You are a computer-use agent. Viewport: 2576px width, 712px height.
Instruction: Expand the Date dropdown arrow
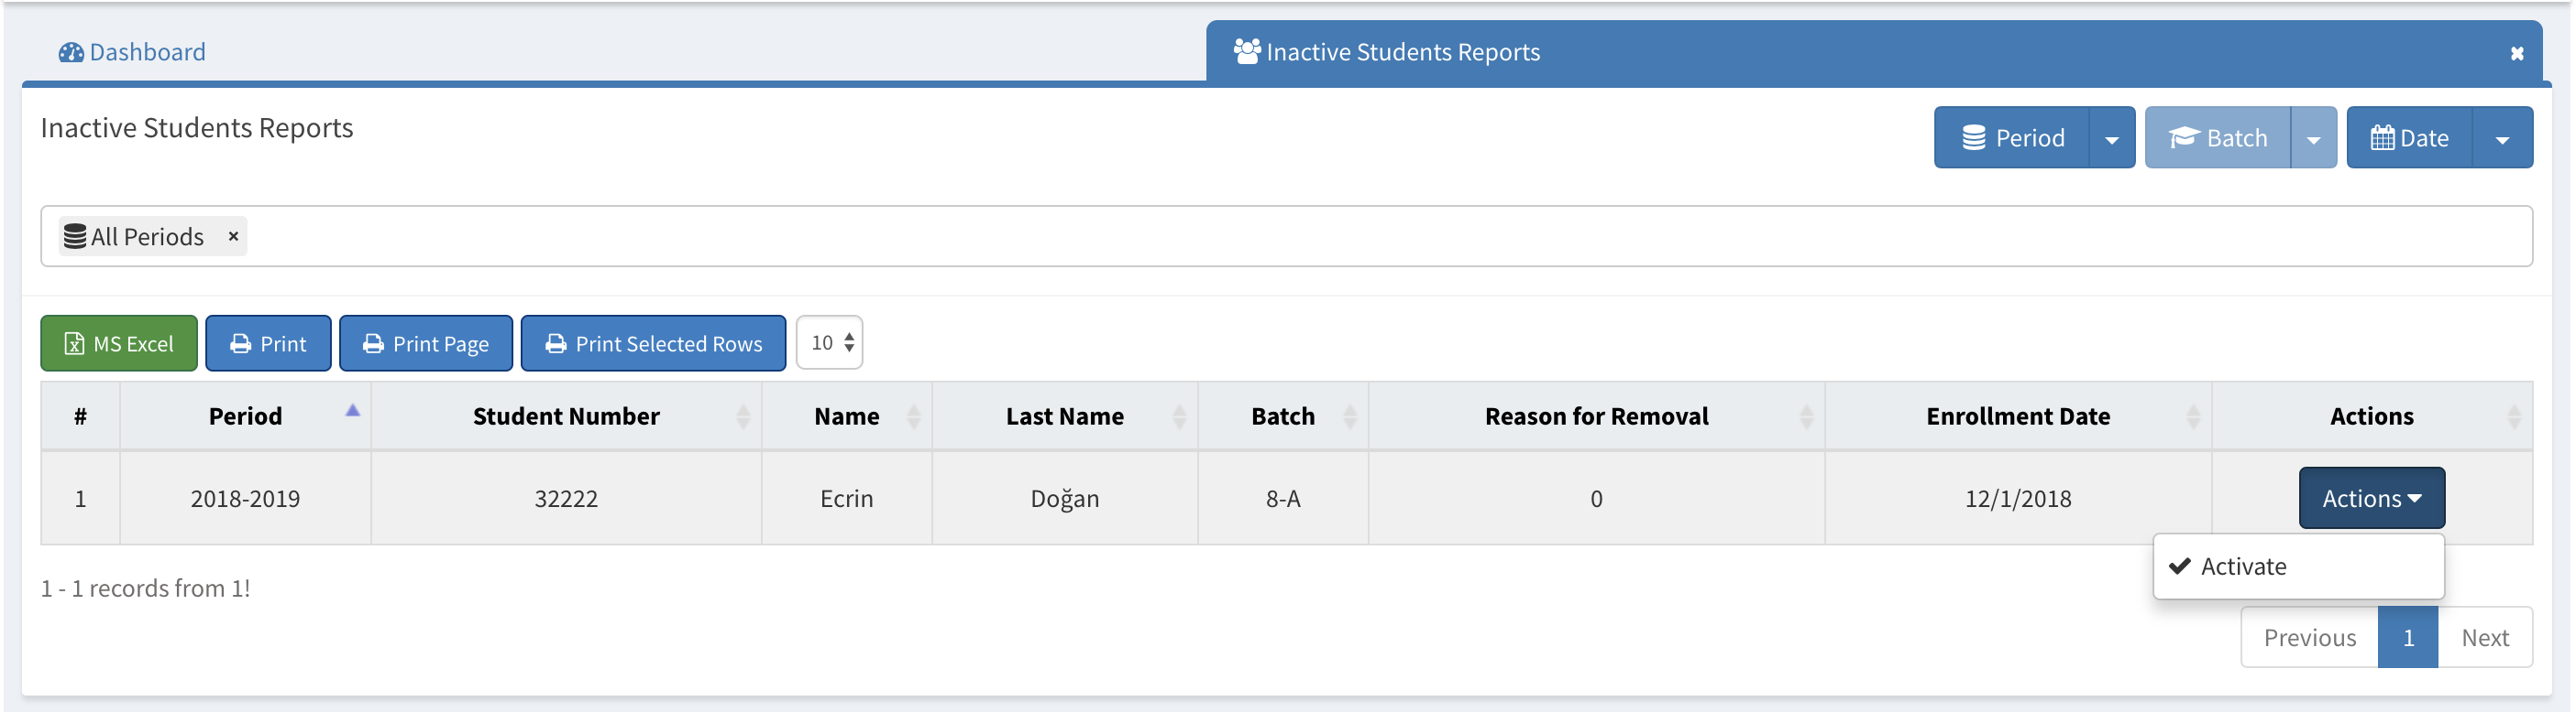(2502, 139)
